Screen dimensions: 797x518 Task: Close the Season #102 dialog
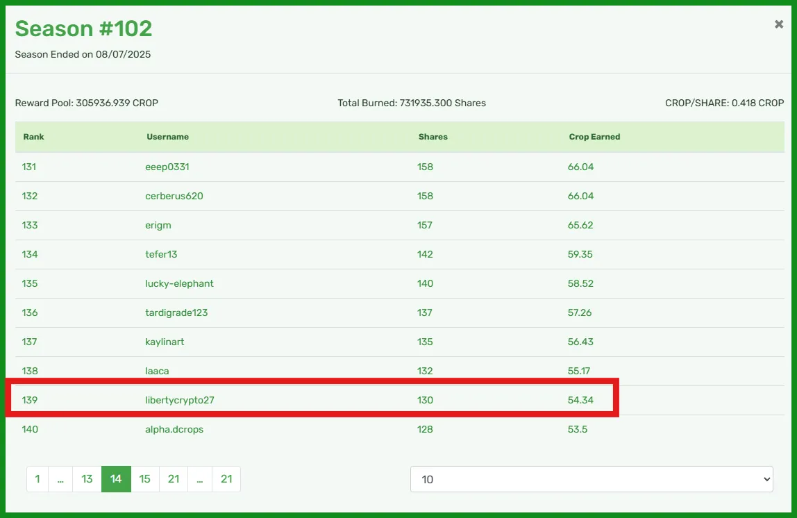pos(778,24)
